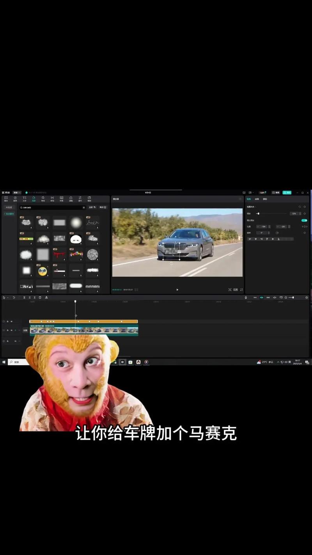This screenshot has width=312, height=555.
Task: Toggle the linkage icon above timeline
Action: click(268, 297)
